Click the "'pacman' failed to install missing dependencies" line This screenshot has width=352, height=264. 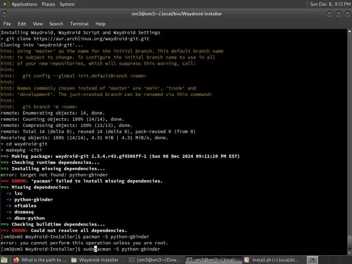[81, 181]
